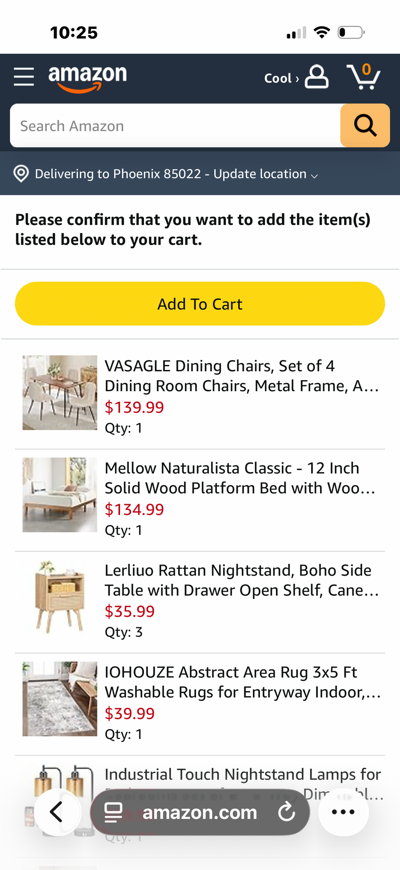Go back with the browser back arrow
400x870 pixels.
coord(57,812)
